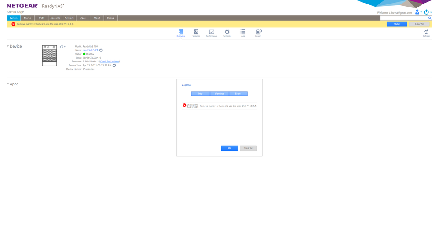Open the user profile dropdown
Screen dimensions: 439x235
[x=419, y=12]
